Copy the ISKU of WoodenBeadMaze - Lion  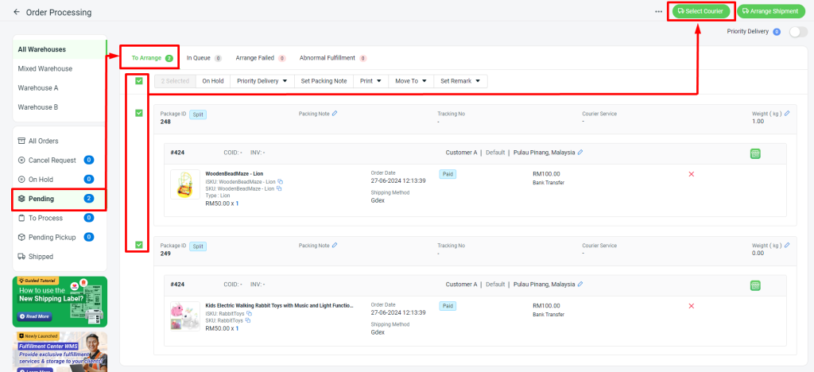tap(280, 182)
